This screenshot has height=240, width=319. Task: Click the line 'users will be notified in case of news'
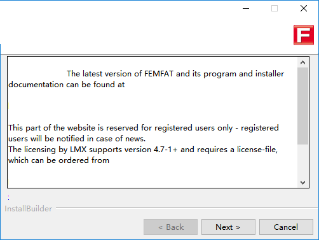coord(77,139)
